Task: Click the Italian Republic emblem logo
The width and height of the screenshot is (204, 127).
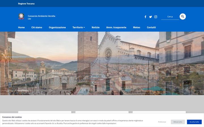Action: pos(21,16)
